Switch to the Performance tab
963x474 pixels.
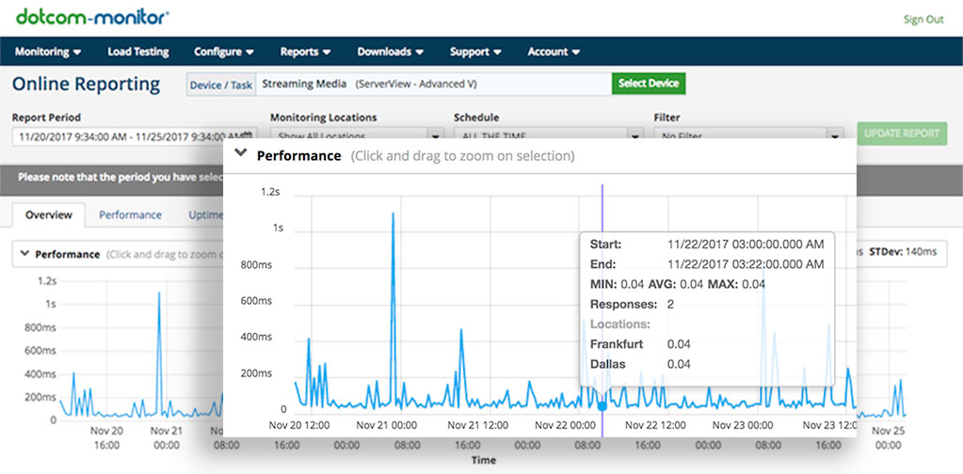(130, 215)
